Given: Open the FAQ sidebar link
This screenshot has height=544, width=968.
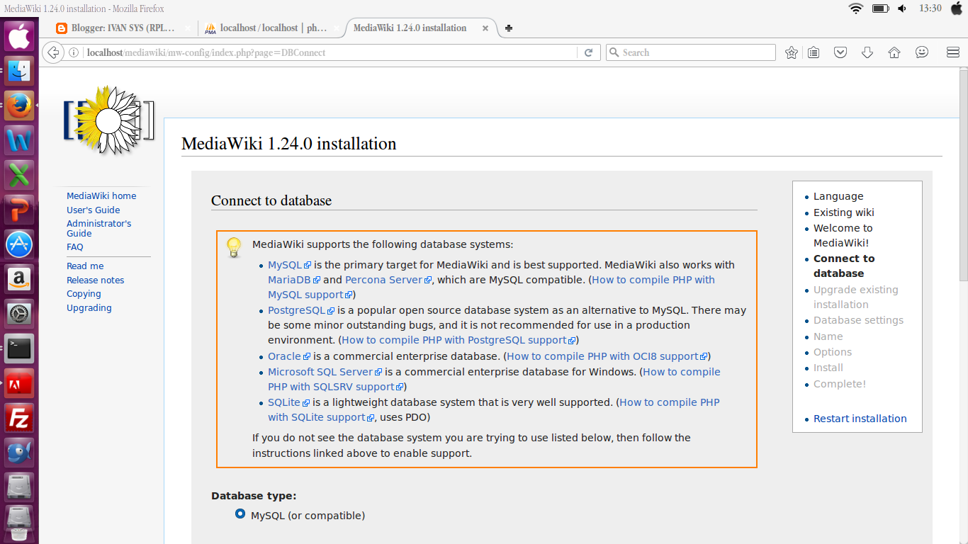Looking at the screenshot, I should [x=75, y=247].
